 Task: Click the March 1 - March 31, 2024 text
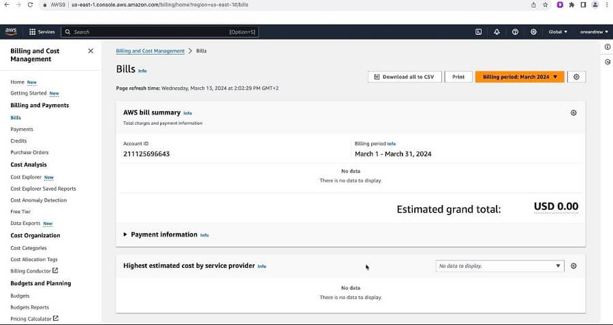[393, 154]
